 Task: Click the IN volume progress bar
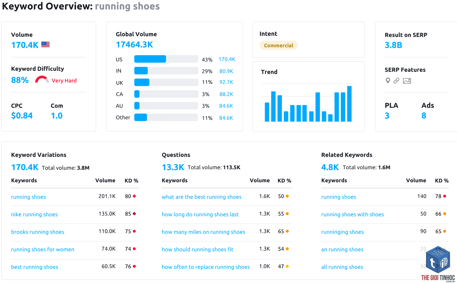pyautogui.click(x=166, y=71)
